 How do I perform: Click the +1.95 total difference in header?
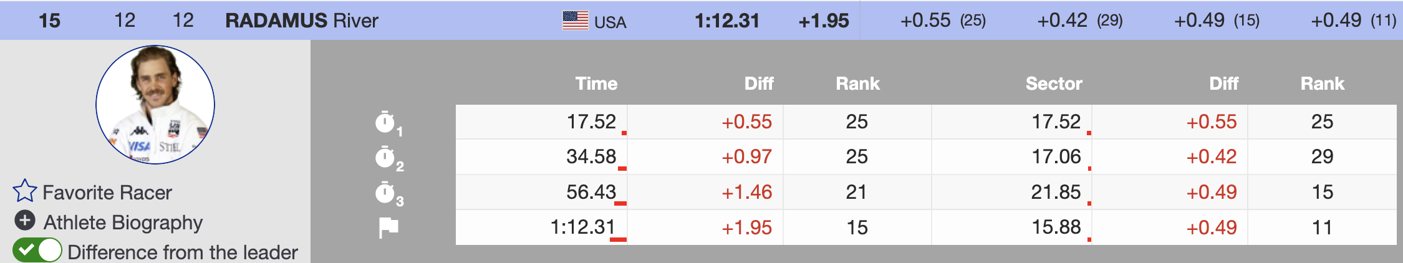click(824, 21)
